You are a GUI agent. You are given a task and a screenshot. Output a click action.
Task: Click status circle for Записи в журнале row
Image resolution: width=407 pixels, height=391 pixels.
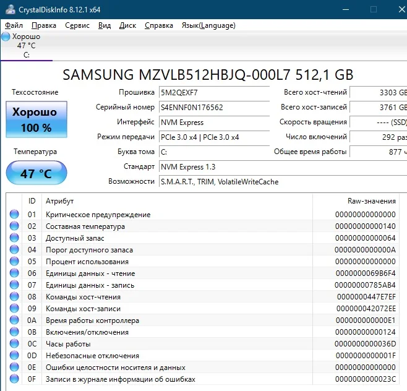coord(14,379)
